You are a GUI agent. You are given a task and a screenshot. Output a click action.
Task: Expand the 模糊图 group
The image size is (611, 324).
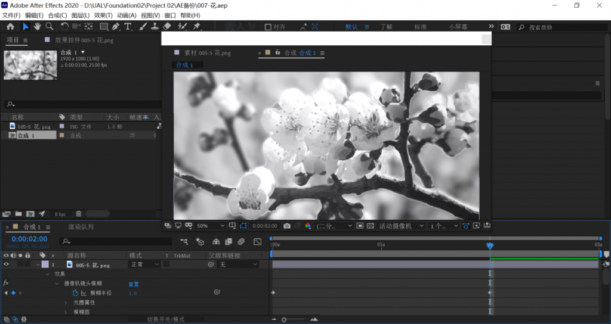coord(66,311)
